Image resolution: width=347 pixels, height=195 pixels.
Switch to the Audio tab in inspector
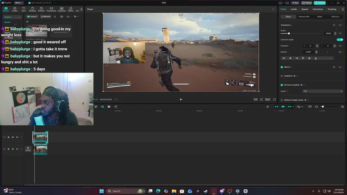click(x=294, y=9)
